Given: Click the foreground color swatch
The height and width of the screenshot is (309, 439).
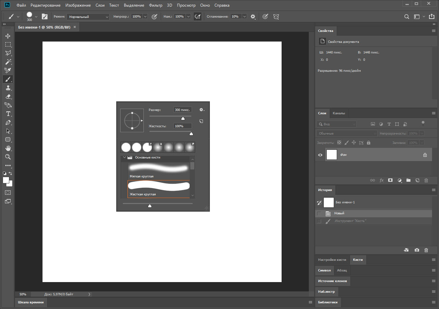Looking at the screenshot, I should (6, 180).
